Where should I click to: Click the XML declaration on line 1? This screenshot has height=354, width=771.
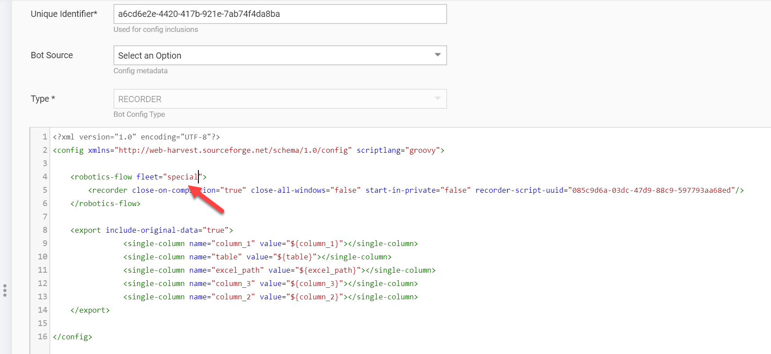(x=136, y=137)
